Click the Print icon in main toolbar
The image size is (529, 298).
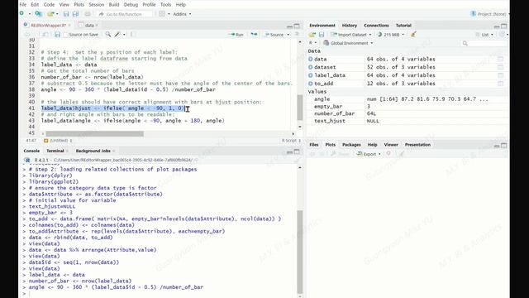tap(88, 14)
